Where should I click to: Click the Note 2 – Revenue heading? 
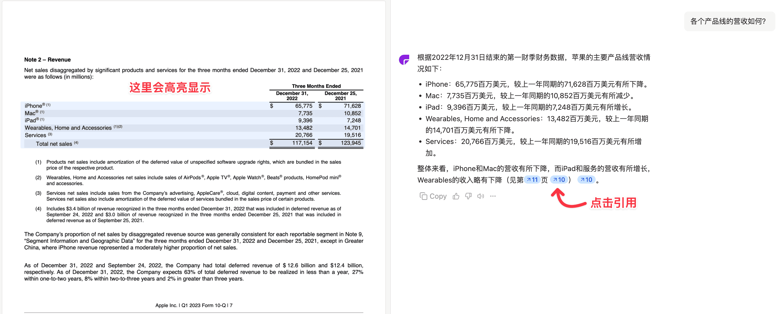(x=47, y=60)
